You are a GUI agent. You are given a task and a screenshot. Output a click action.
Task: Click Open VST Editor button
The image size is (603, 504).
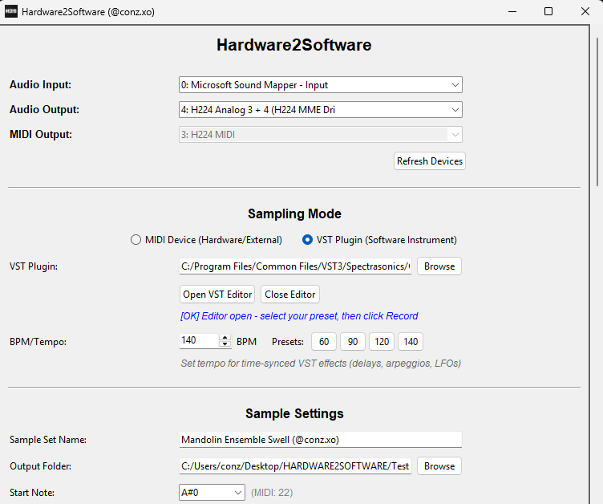[217, 295]
